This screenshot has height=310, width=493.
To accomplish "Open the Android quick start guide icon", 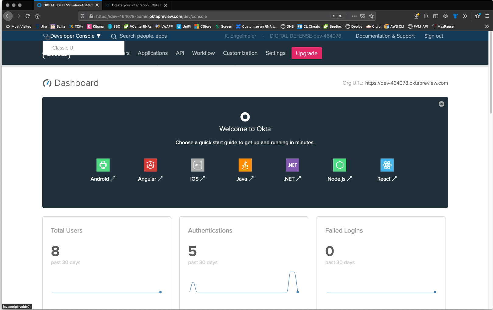I will (103, 165).
